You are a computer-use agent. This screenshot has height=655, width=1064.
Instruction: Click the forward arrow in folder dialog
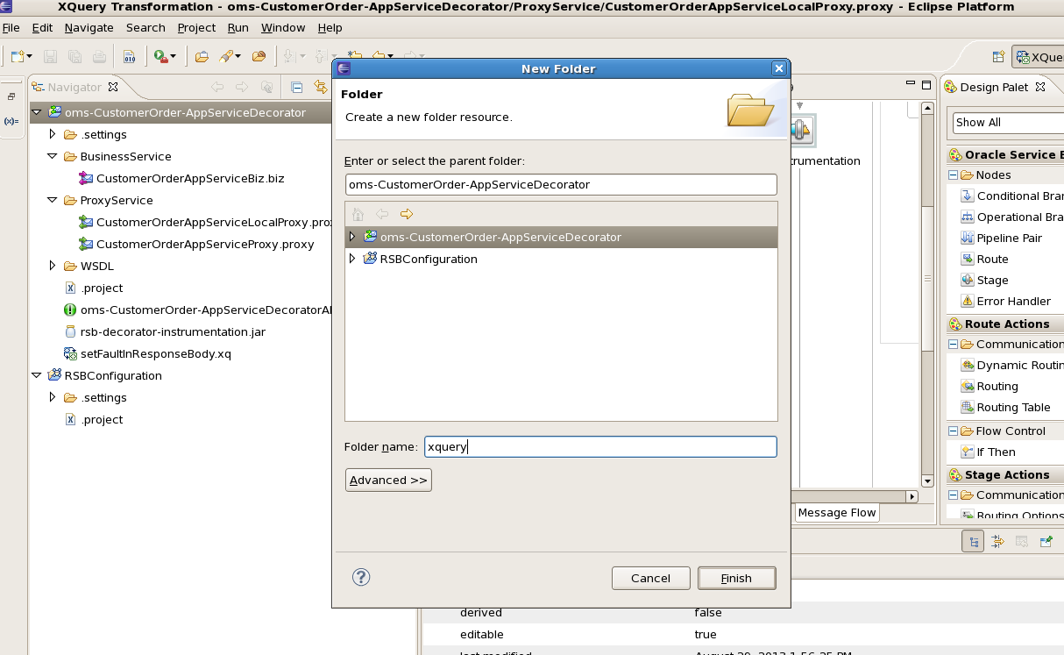click(x=406, y=214)
